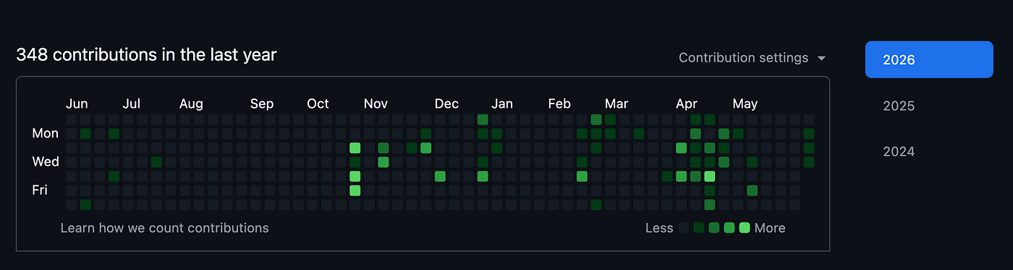Select the 2026 year button
Viewport: 1013px width, 270px height.
[x=929, y=59]
